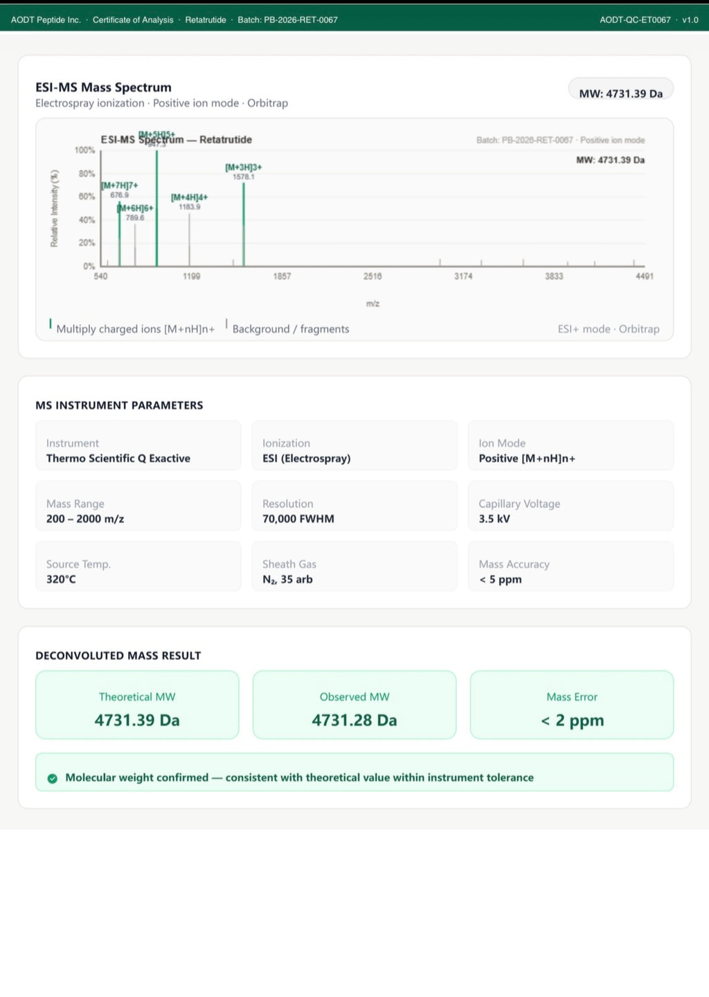Screen dimensions: 709x997
Task: Click '320°C' source temperature value
Action: coord(61,579)
